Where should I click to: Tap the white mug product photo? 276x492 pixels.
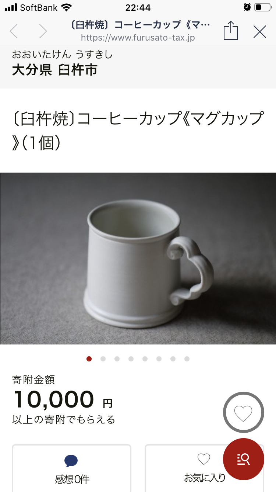click(138, 259)
